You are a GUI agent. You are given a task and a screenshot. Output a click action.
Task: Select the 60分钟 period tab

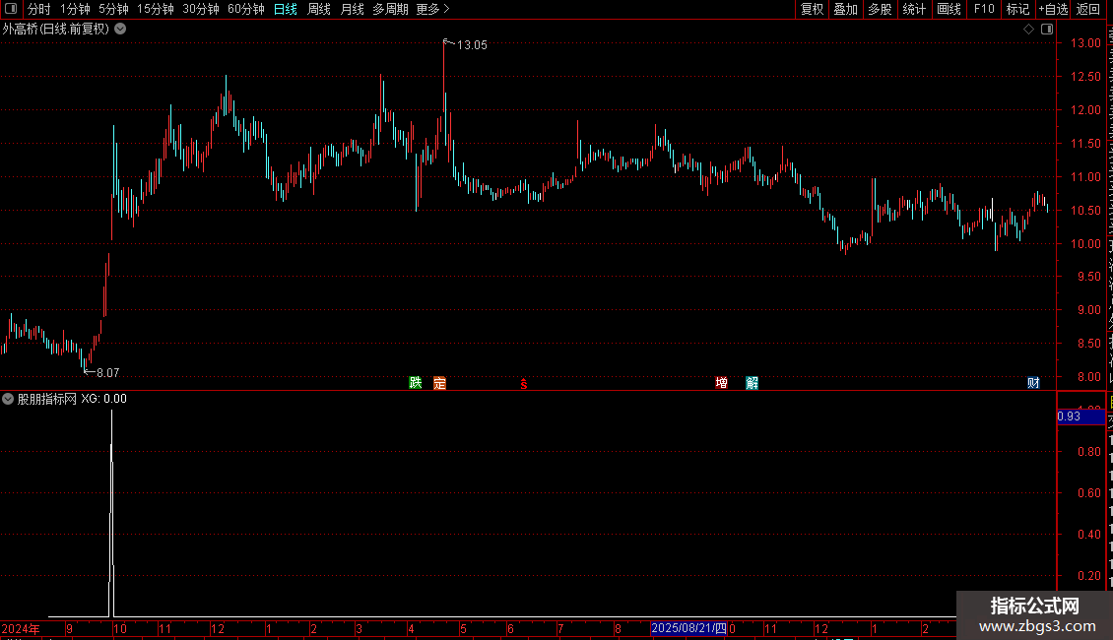245,9
